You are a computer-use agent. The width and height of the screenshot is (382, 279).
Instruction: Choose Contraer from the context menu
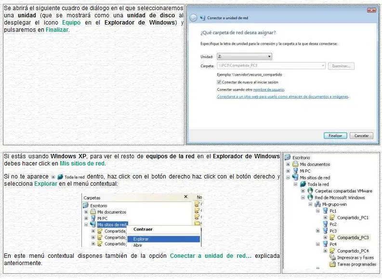pos(143,229)
